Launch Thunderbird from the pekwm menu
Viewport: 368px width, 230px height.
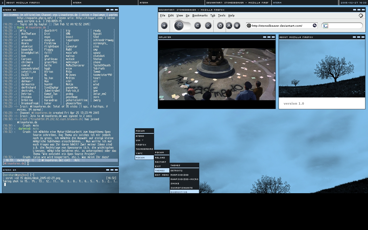coord(144,149)
